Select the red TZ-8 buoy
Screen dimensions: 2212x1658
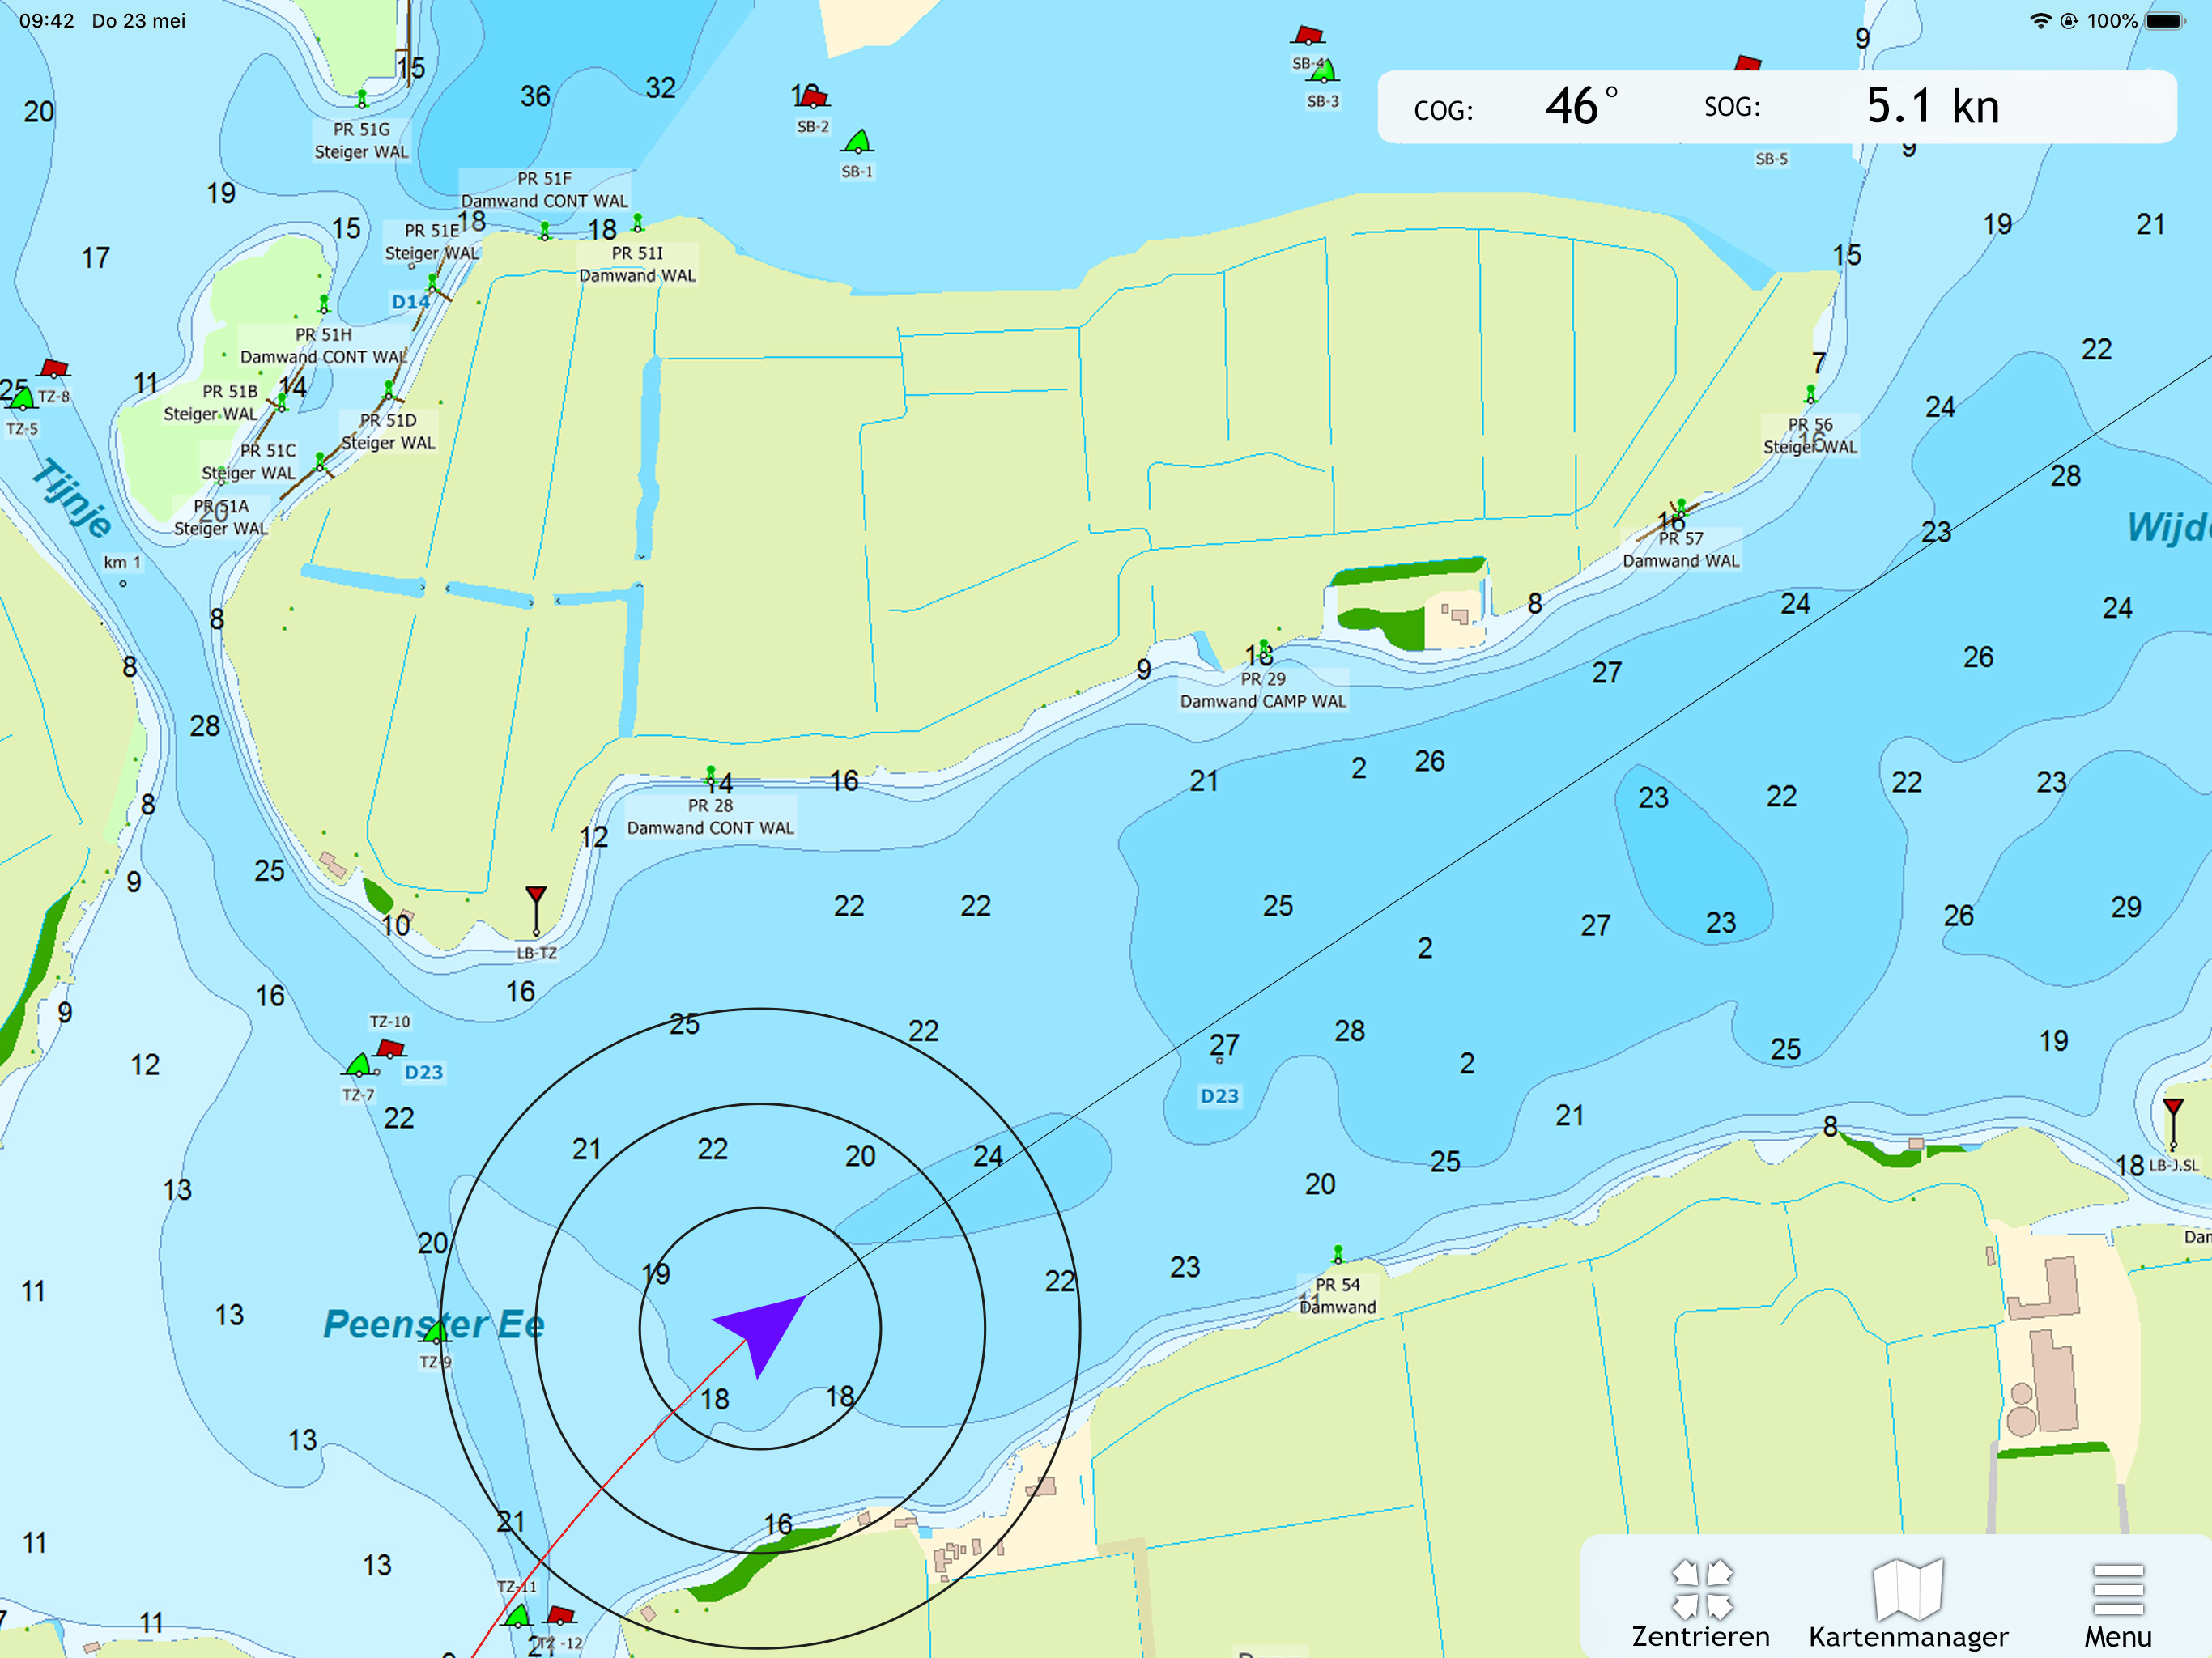pyautogui.click(x=54, y=369)
